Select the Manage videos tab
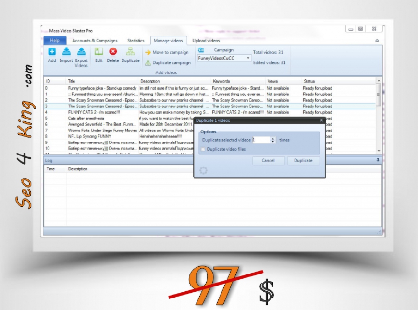The height and width of the screenshot is (310, 418). (168, 41)
